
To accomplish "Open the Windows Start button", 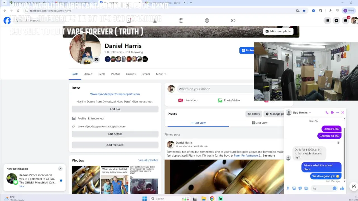I will click(144, 198).
